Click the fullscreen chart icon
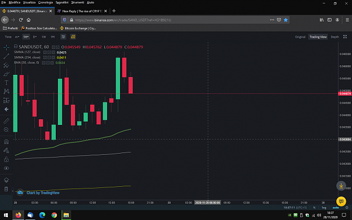 pyautogui.click(x=345, y=37)
